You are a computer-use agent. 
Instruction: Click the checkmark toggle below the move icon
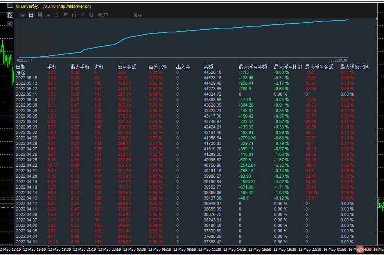10,23
